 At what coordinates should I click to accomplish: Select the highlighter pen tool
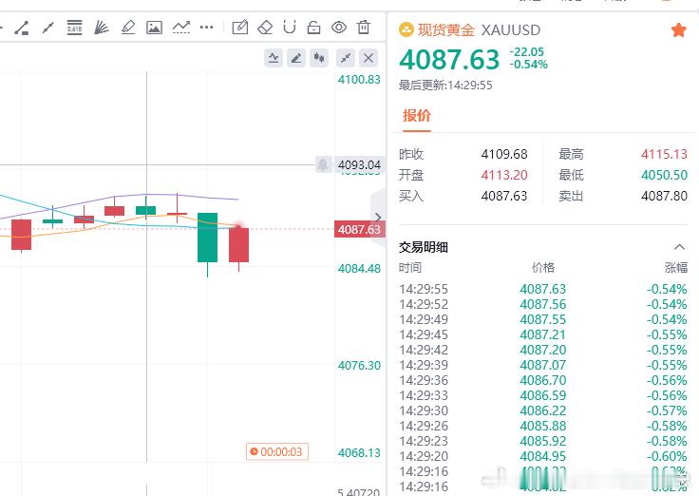[x=128, y=28]
